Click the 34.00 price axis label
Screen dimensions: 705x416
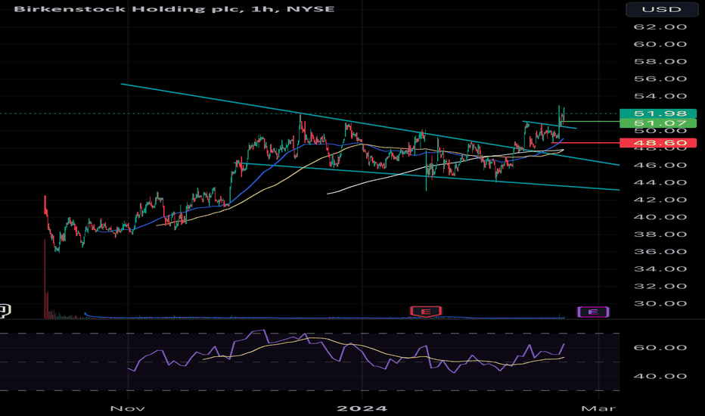click(660, 269)
